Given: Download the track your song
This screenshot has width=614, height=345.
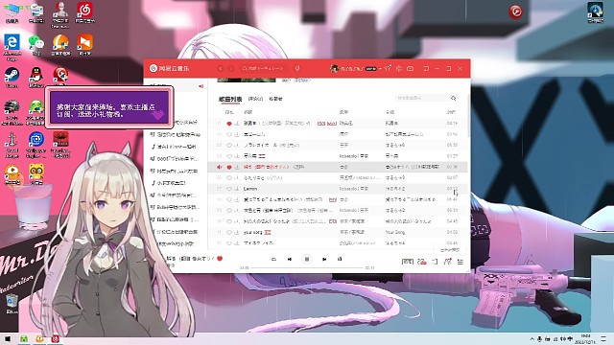Looking at the screenshot, I should [237, 232].
